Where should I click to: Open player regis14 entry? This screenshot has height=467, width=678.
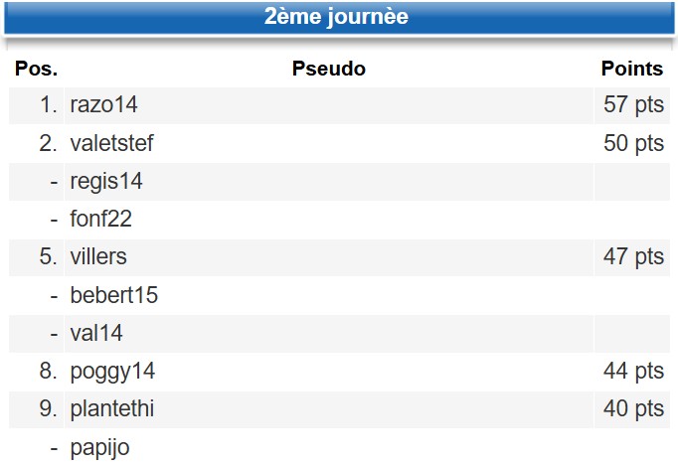(x=106, y=182)
